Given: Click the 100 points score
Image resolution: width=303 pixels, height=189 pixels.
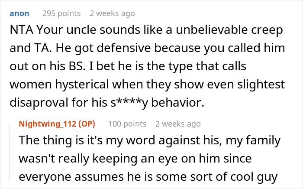Looking at the screenshot, I should pyautogui.click(x=127, y=124).
